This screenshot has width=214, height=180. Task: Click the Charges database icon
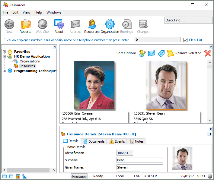pos(143,24)
